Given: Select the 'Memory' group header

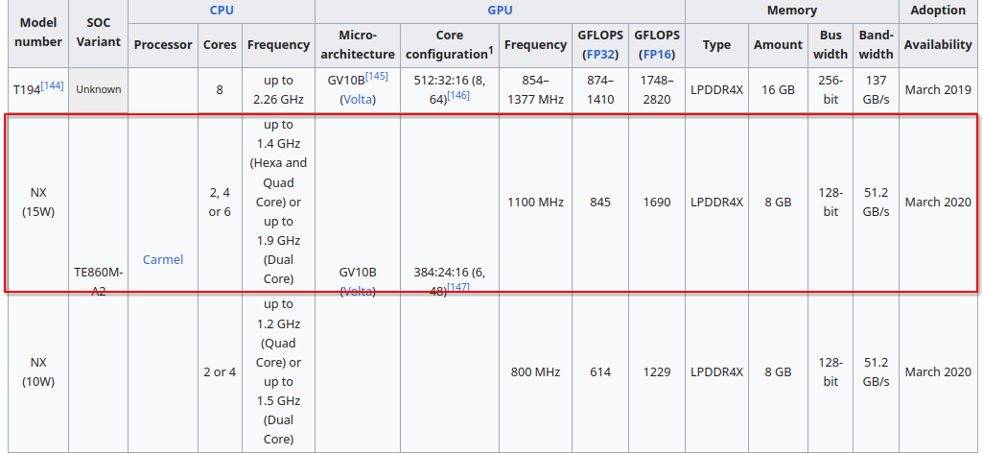Looking at the screenshot, I should [x=792, y=10].
